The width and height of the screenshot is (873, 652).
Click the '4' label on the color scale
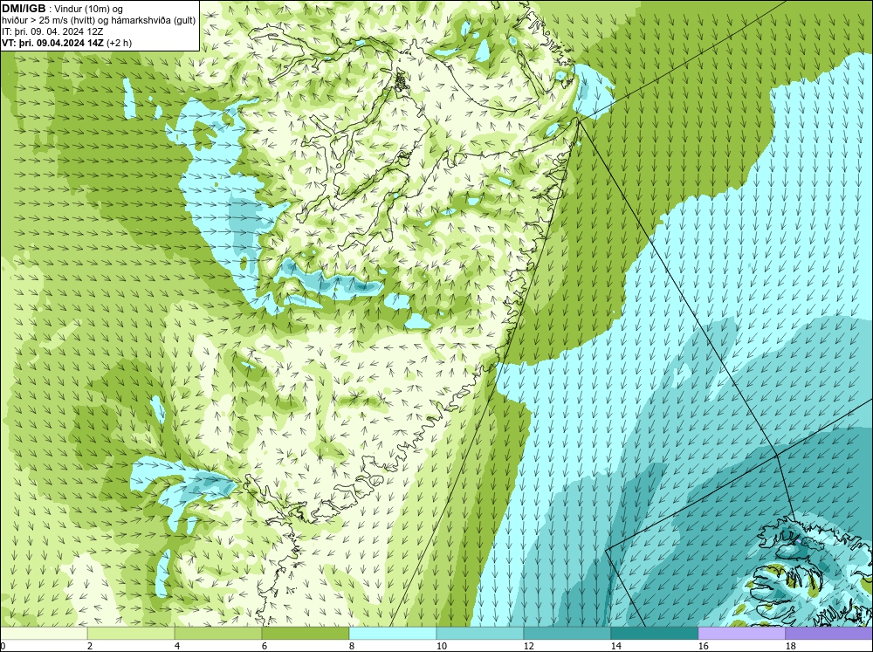coord(177,646)
